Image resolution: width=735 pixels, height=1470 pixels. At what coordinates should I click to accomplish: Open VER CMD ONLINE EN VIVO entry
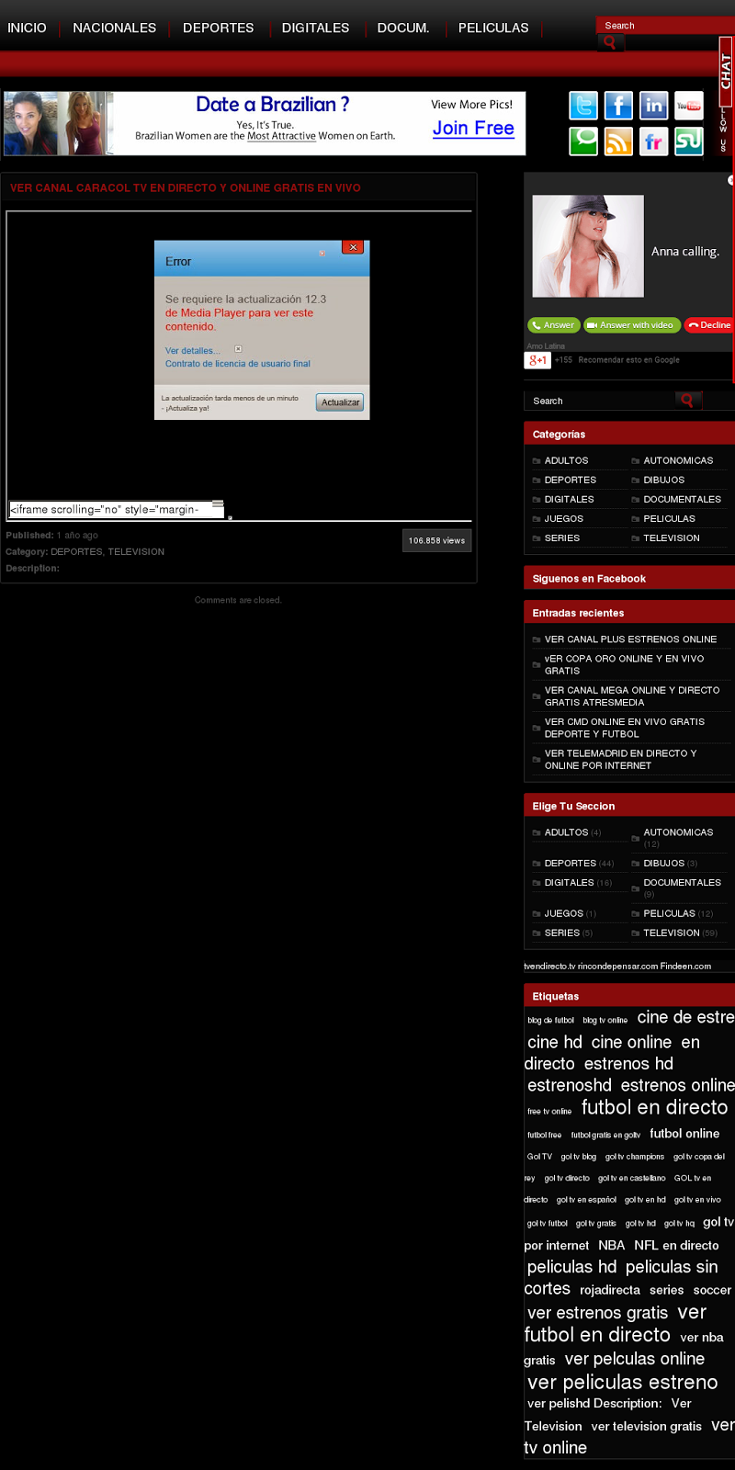(x=625, y=728)
